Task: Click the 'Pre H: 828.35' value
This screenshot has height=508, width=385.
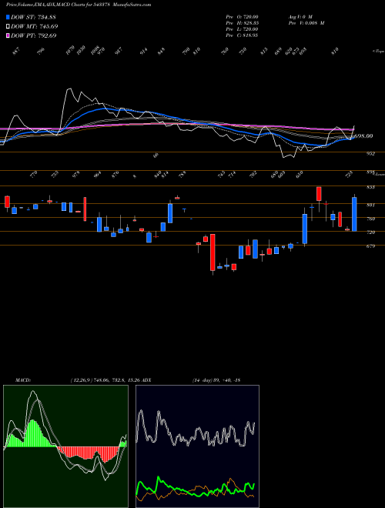Action: tap(242, 23)
